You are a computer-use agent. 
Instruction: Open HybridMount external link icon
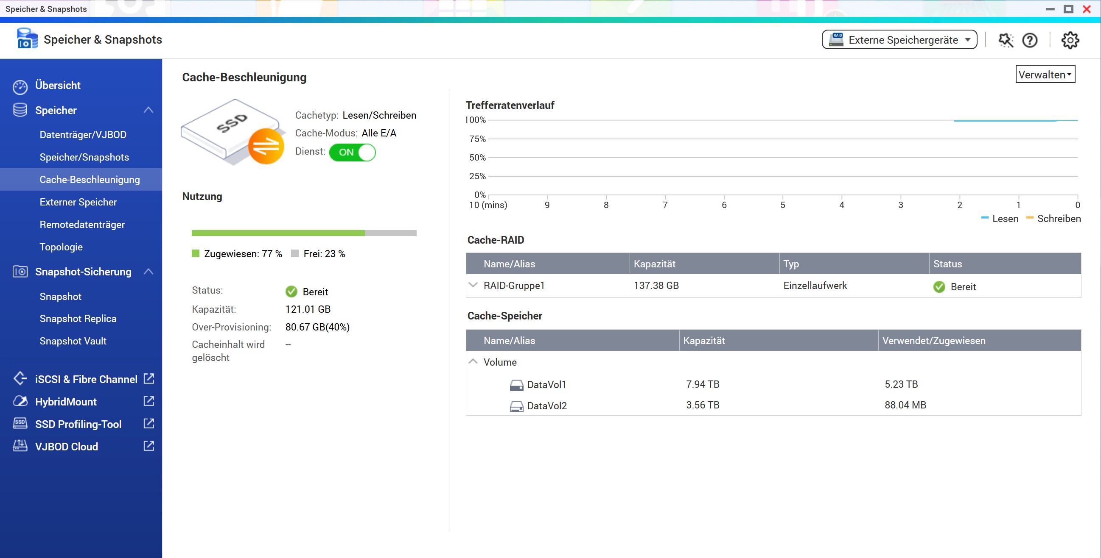coord(149,401)
